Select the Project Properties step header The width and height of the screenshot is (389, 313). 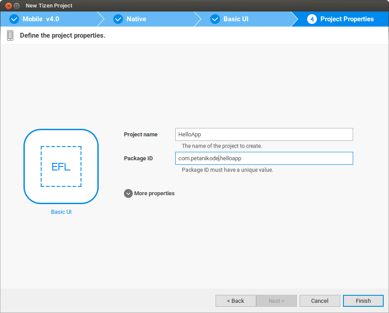coord(347,19)
